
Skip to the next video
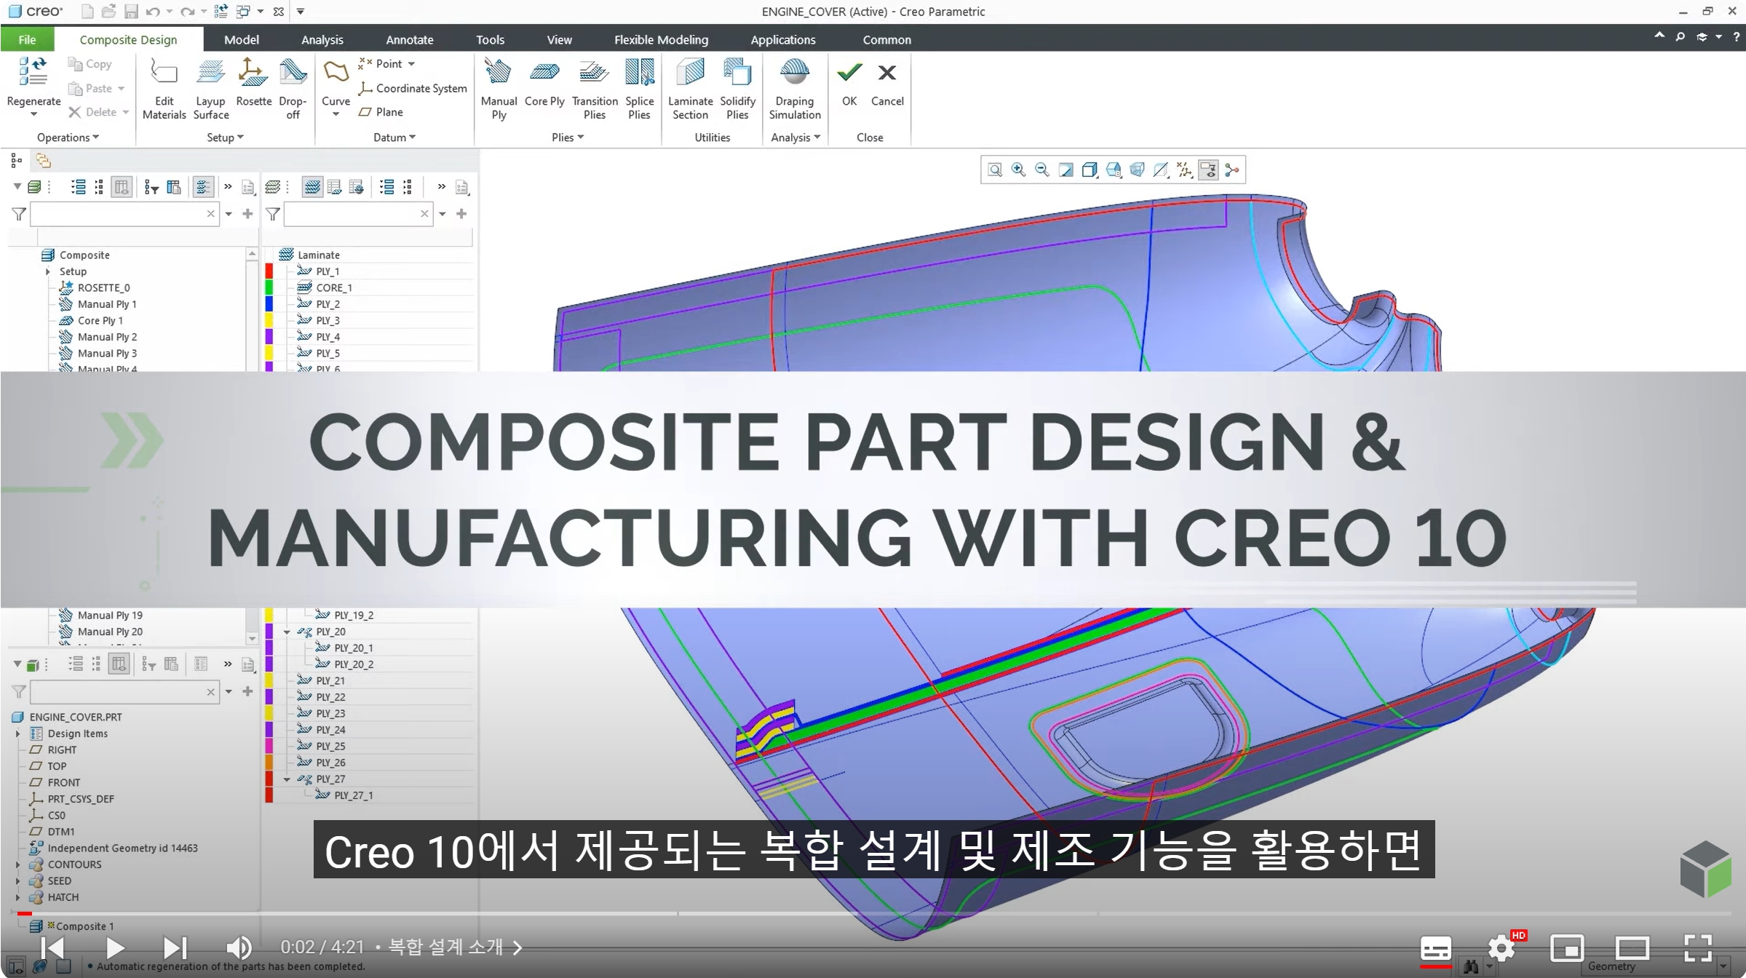pos(175,947)
